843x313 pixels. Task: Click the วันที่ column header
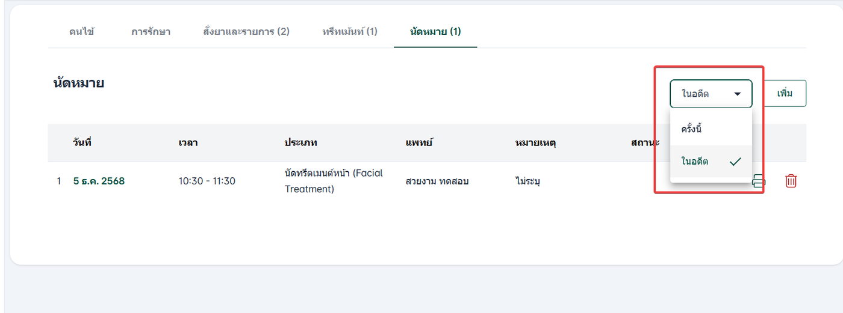pos(82,143)
